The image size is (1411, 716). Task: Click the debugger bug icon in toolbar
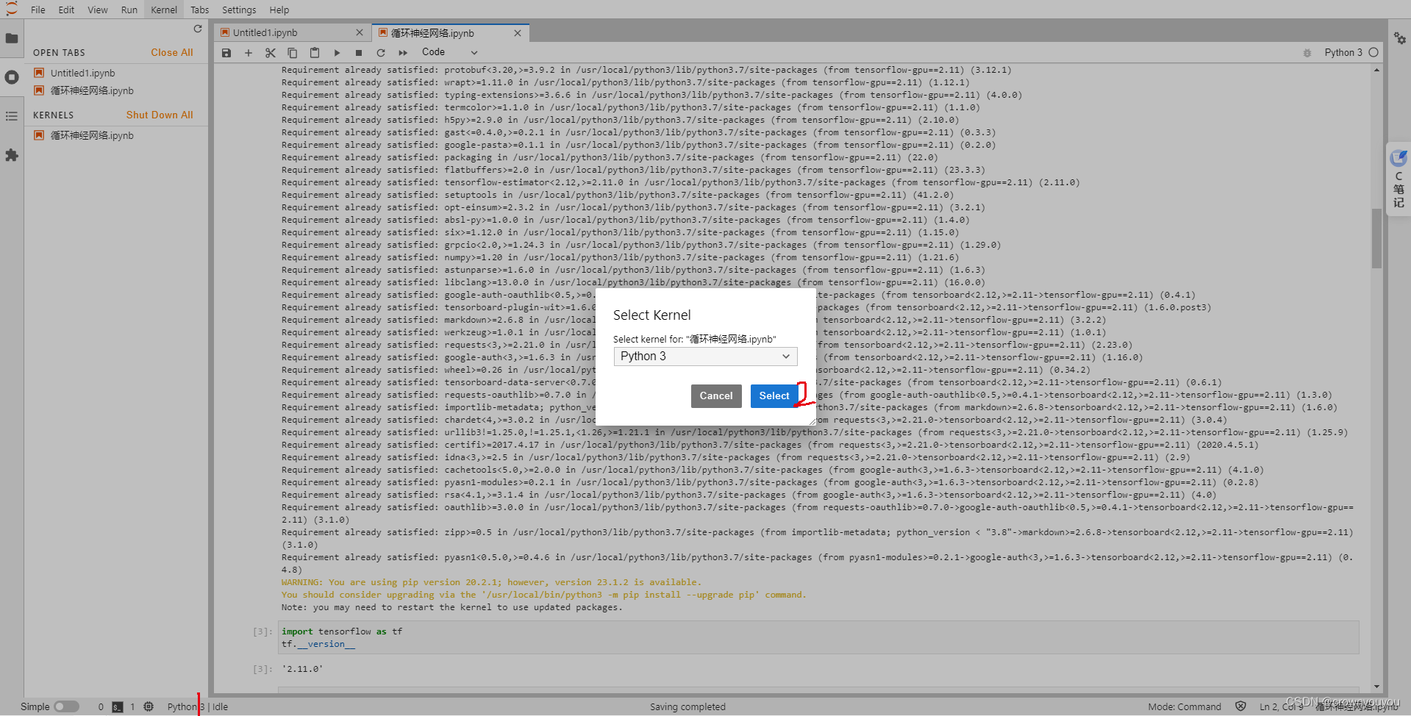[x=1307, y=53]
